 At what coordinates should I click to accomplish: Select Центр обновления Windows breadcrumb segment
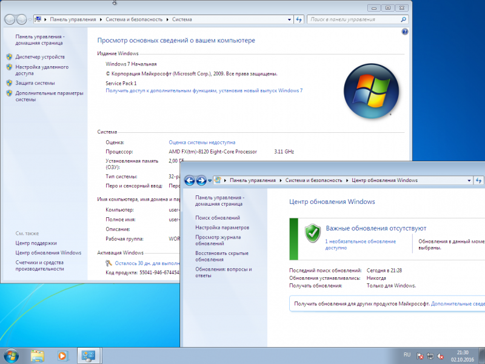(x=384, y=180)
